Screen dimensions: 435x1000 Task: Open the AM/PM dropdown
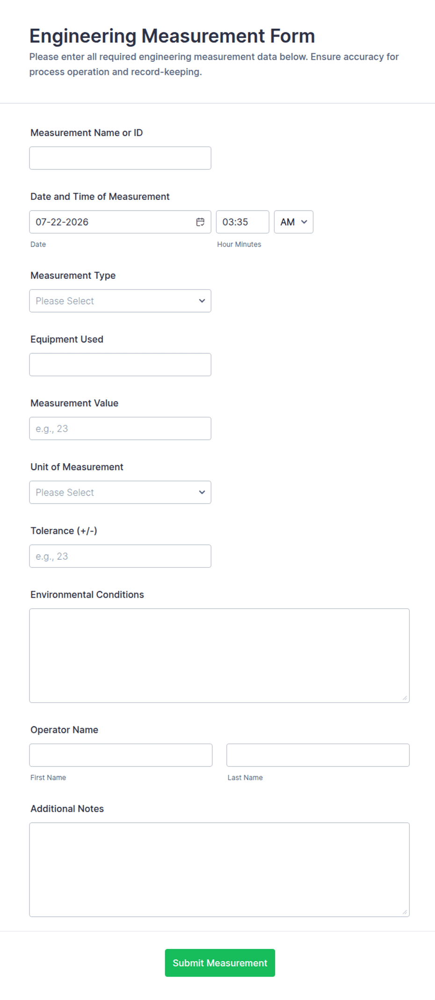click(x=293, y=222)
